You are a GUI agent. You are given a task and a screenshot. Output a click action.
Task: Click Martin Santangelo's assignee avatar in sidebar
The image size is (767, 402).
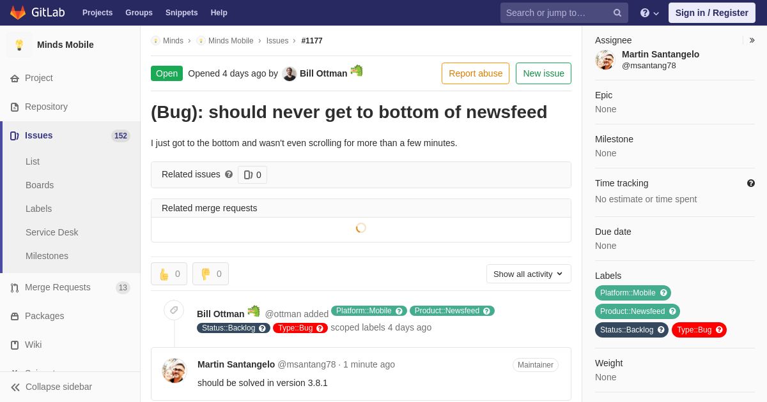tap(605, 60)
